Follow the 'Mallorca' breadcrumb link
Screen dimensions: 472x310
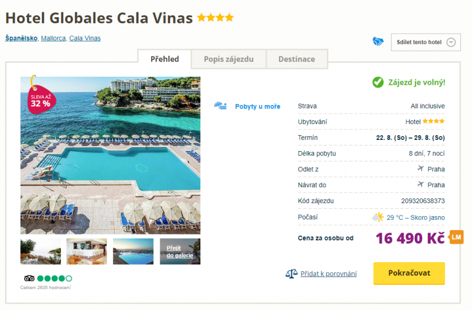click(53, 38)
